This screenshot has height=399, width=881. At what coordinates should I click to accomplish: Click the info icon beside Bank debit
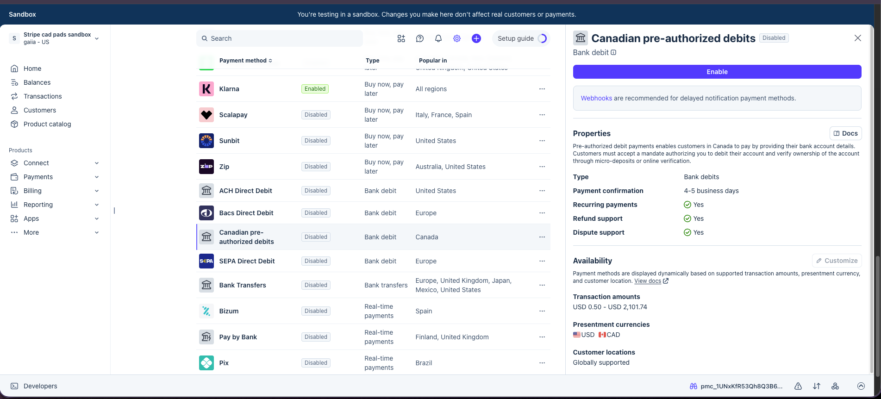click(613, 53)
